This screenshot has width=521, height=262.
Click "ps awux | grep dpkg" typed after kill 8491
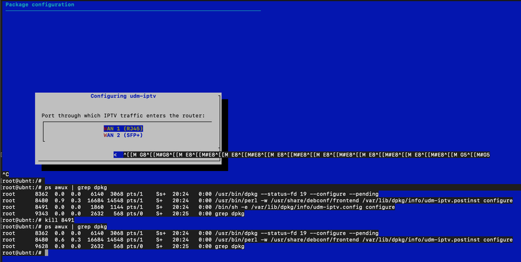(x=76, y=227)
